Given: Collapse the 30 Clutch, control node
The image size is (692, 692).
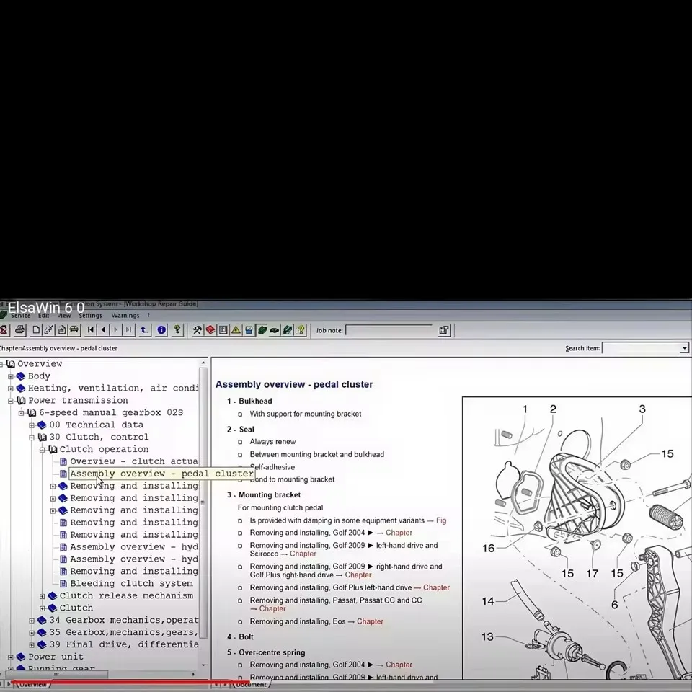Looking at the screenshot, I should (x=32, y=438).
